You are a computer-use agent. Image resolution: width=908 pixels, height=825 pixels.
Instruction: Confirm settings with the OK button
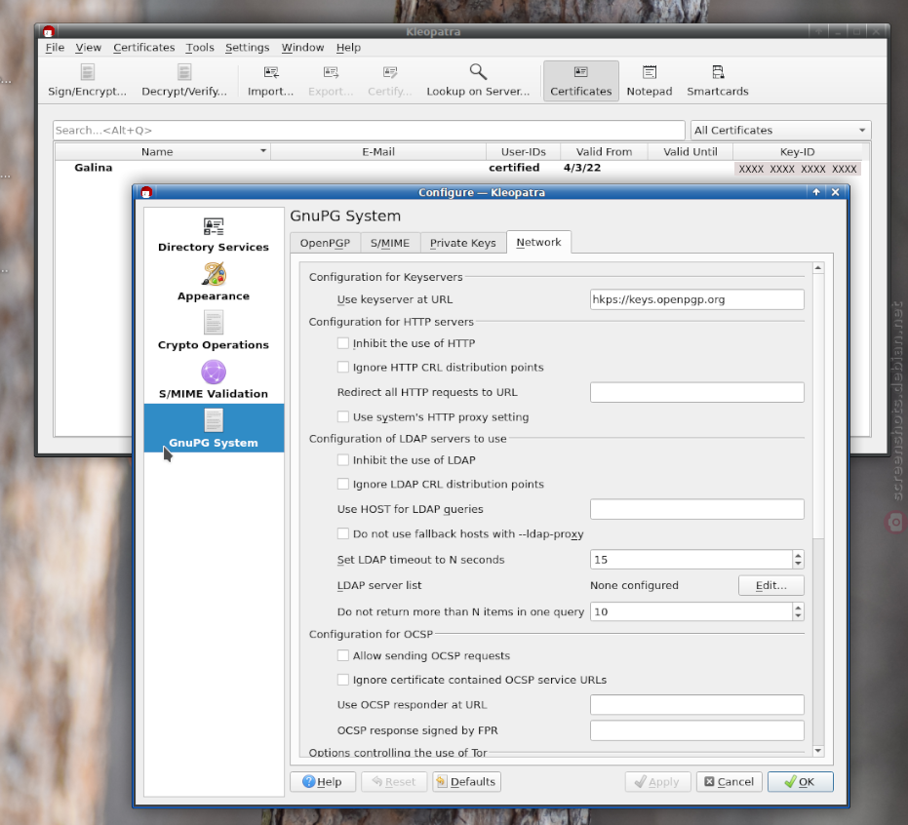tap(801, 781)
